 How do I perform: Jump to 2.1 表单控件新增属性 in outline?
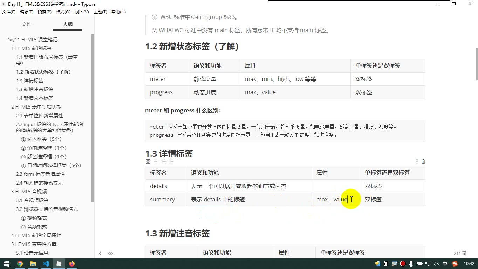pyautogui.click(x=40, y=116)
